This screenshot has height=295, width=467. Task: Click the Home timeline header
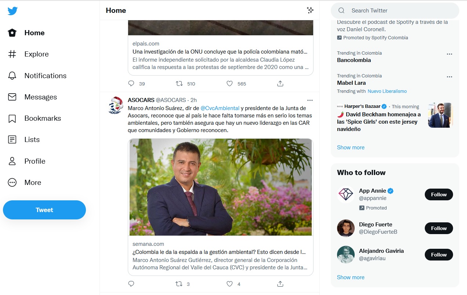[116, 10]
